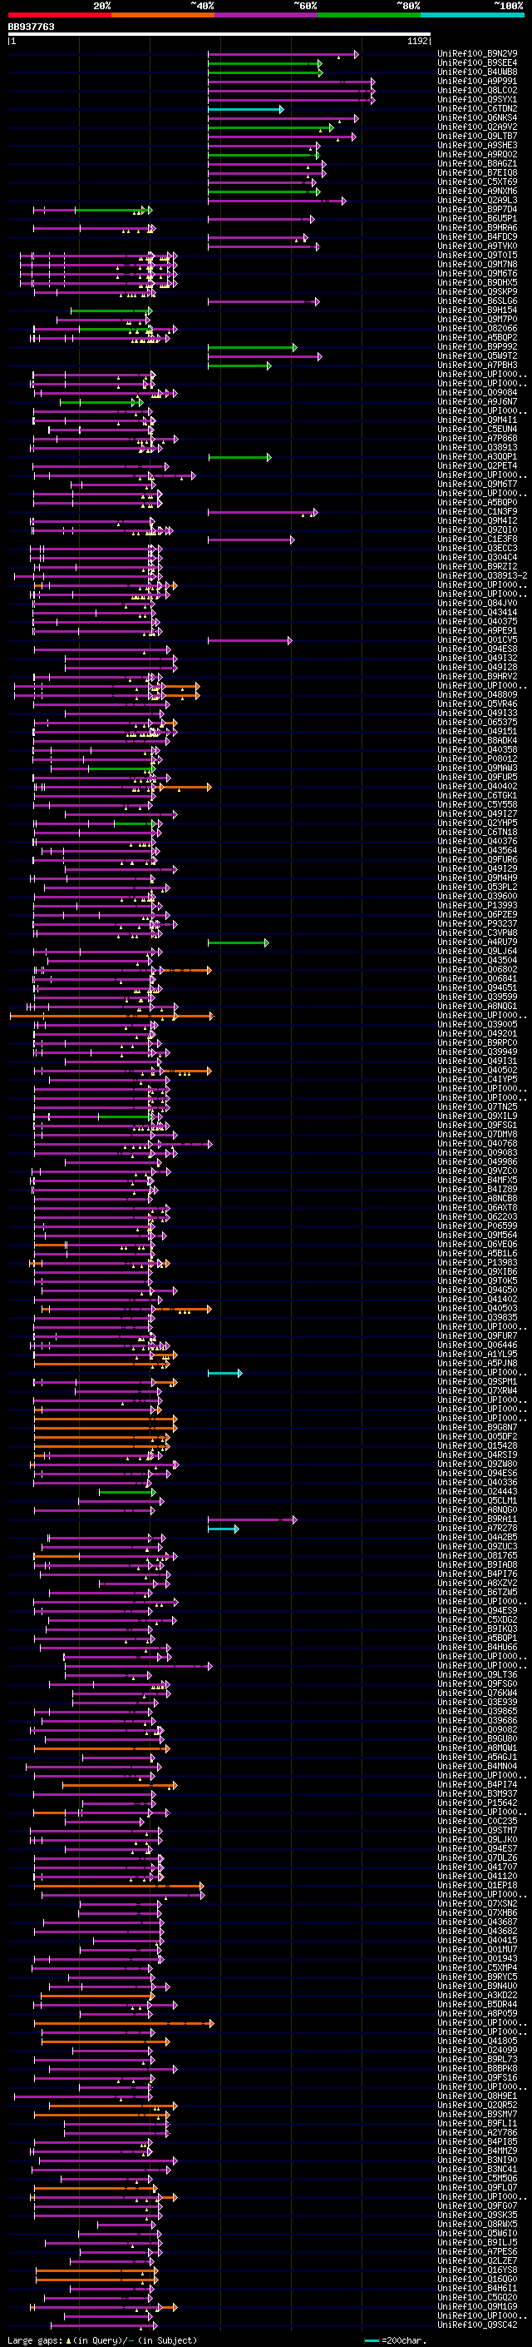Viewport: 532px width, 2347px height.
Task: Click label UniRef100_A1YL95
Action: 477,1354
